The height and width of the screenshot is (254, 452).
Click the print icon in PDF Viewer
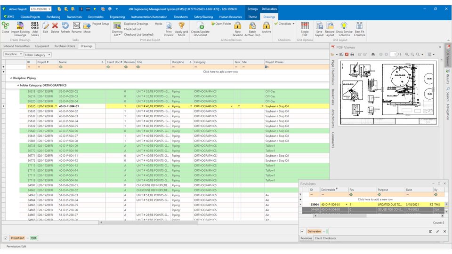[352, 55]
